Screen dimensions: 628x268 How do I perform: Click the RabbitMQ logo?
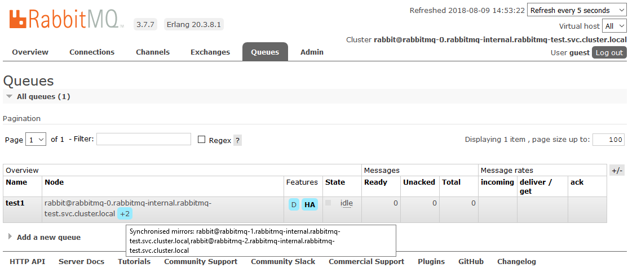67,19
